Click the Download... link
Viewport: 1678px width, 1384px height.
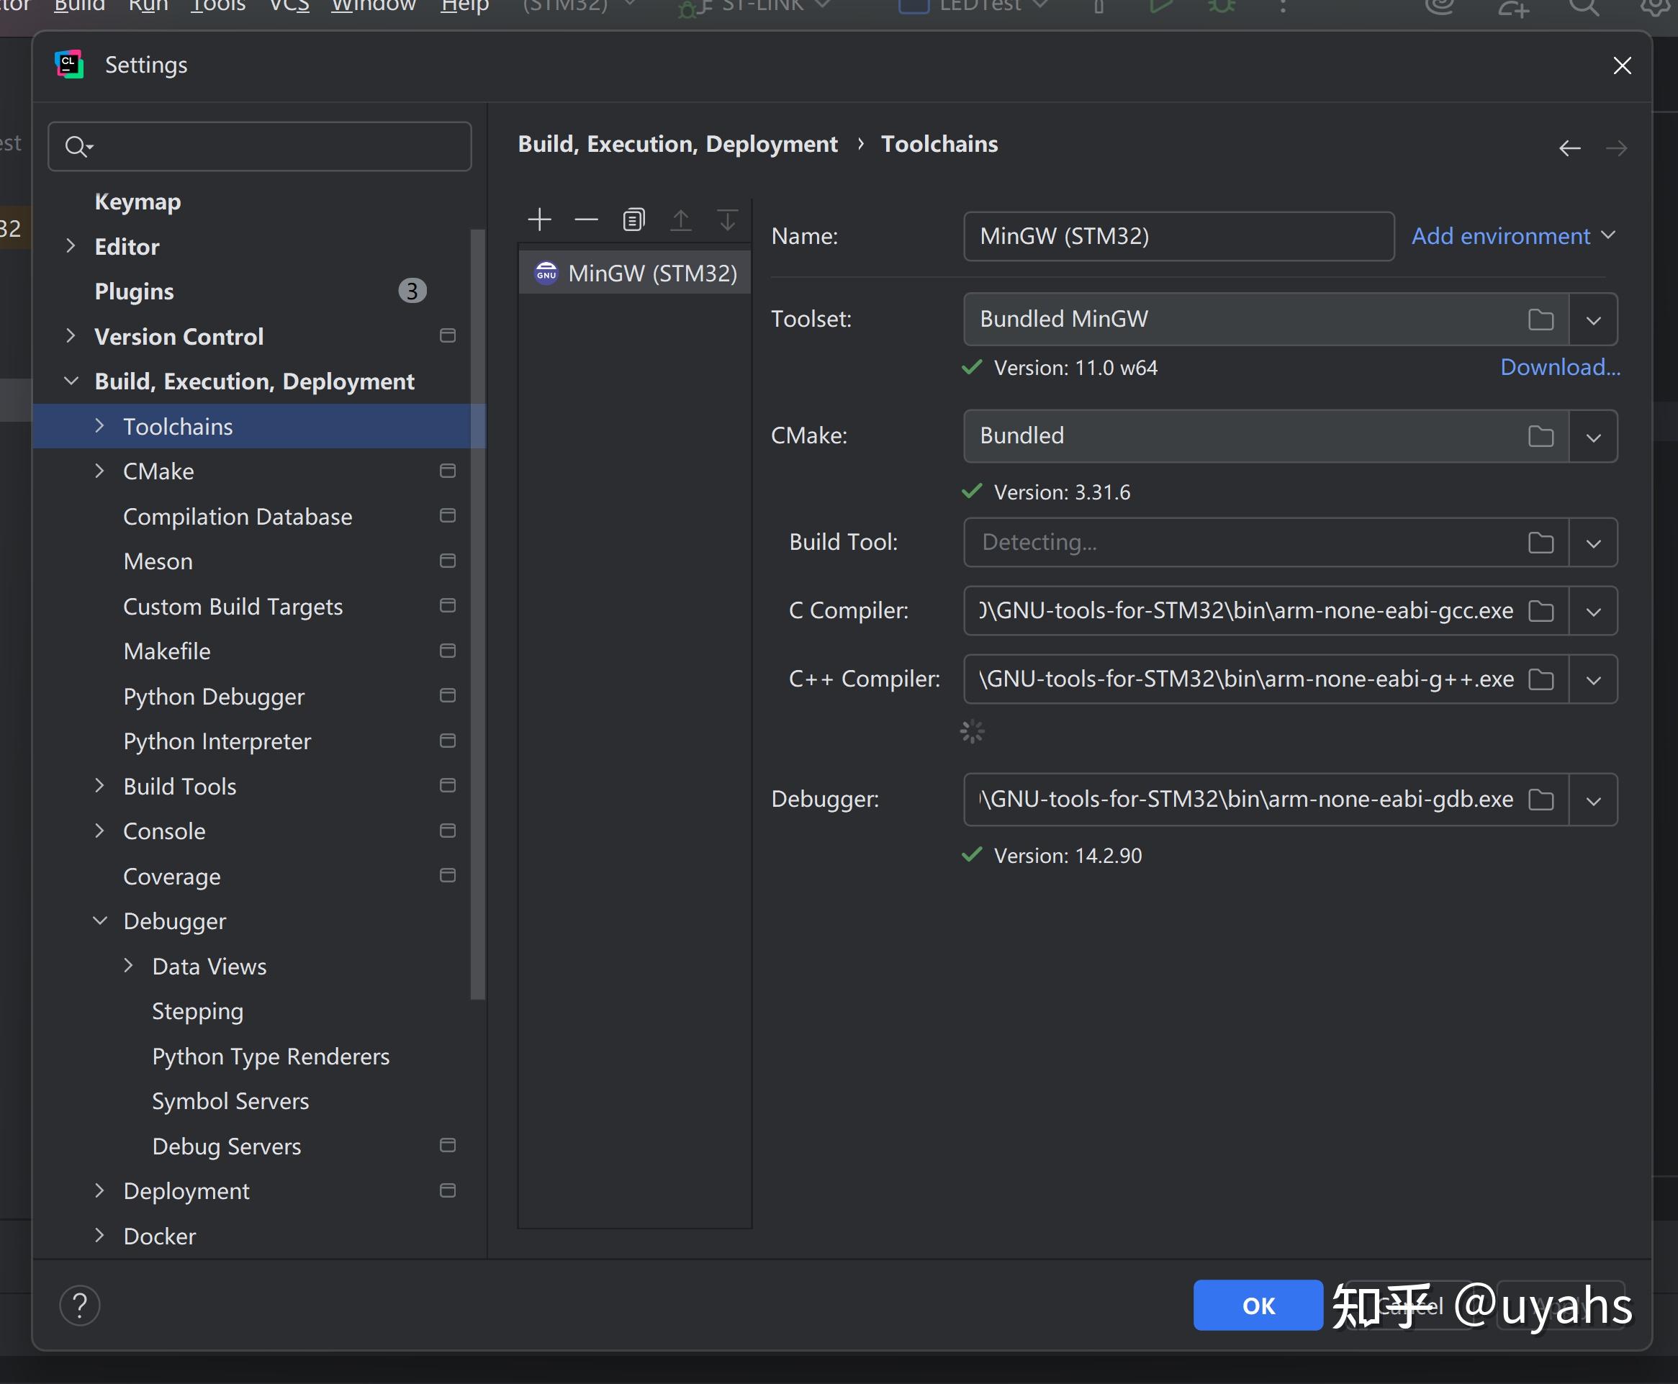(x=1559, y=368)
